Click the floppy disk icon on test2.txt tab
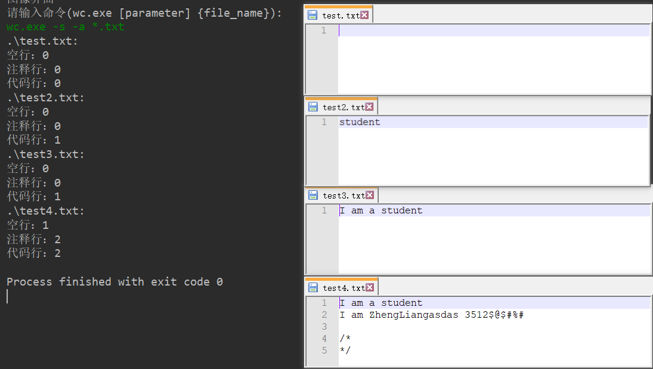The image size is (653, 369). tap(312, 106)
